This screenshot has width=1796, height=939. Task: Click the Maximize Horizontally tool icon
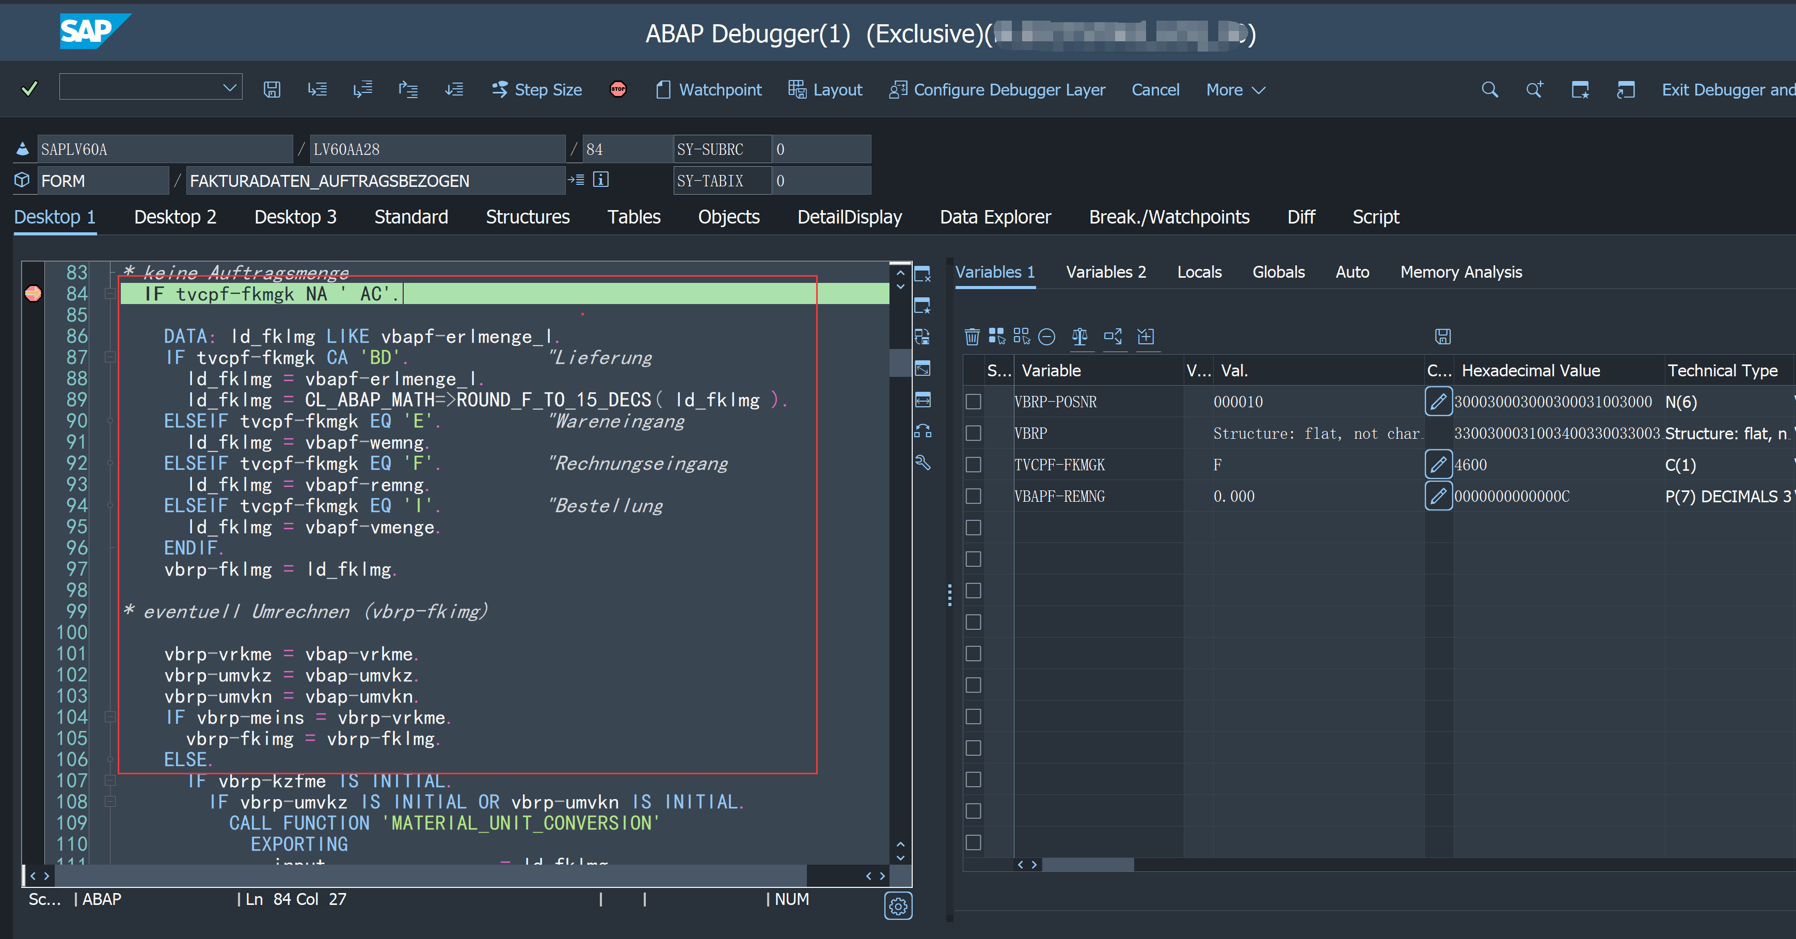(923, 400)
